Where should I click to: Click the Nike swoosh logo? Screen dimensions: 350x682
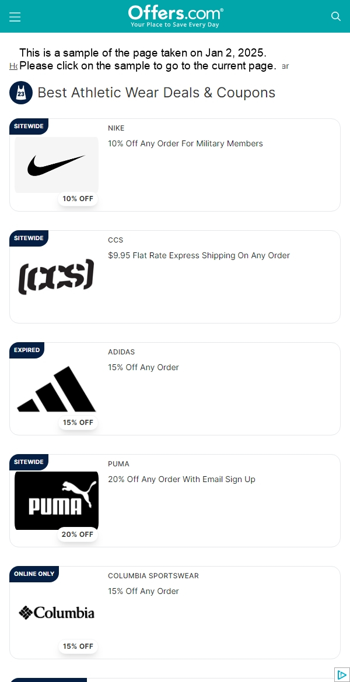coord(57,165)
